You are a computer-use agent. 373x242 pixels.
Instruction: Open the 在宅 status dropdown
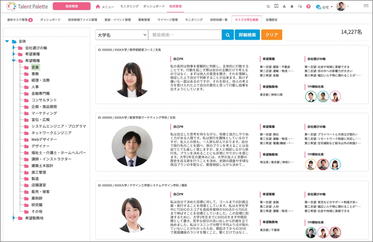click(x=325, y=7)
